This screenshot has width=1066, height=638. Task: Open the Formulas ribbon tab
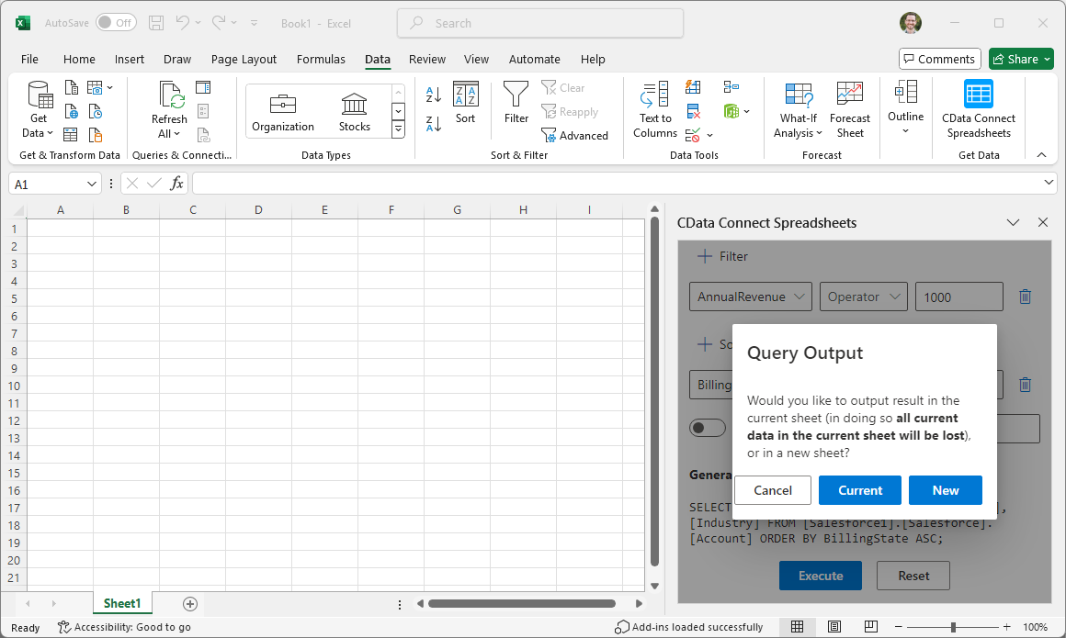(x=321, y=59)
